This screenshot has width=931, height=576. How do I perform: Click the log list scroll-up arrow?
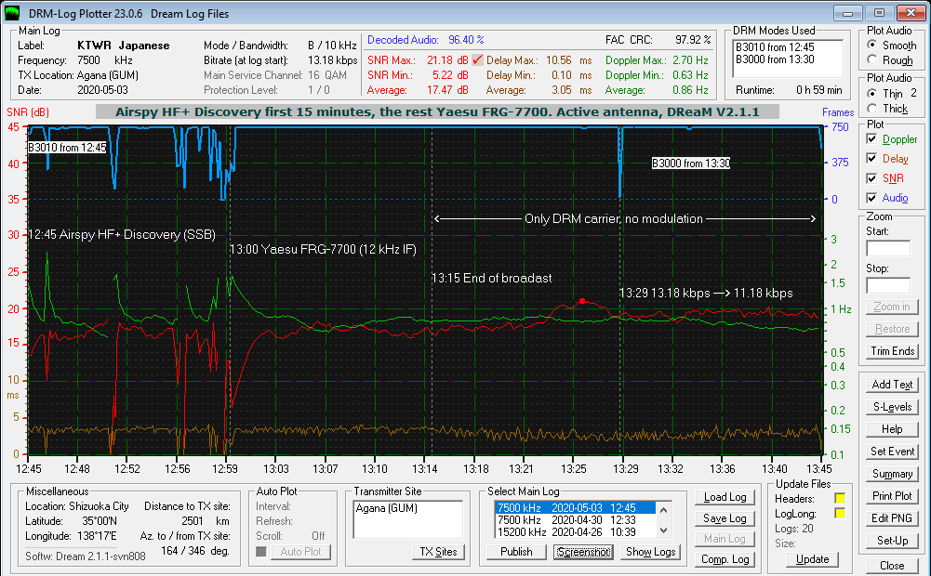663,509
